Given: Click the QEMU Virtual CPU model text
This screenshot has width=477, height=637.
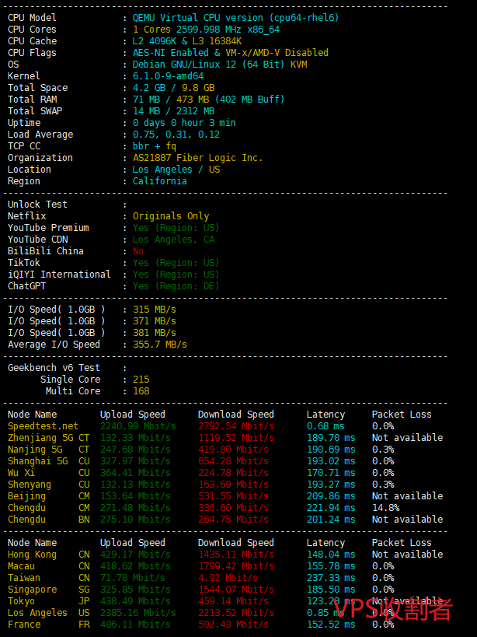Looking at the screenshot, I should click(x=235, y=18).
